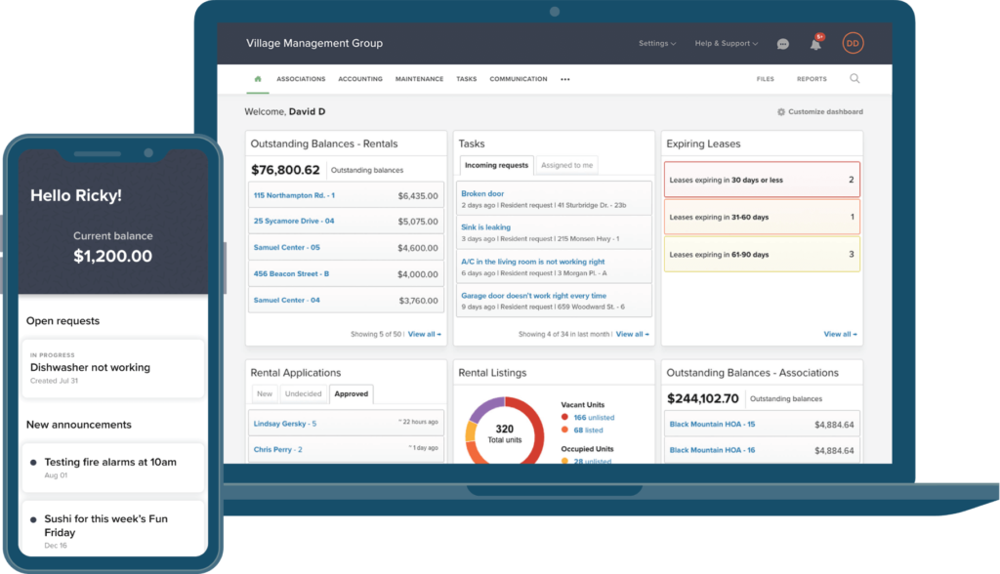Open the more navigation options ellipsis
1000x574 pixels.
[565, 80]
